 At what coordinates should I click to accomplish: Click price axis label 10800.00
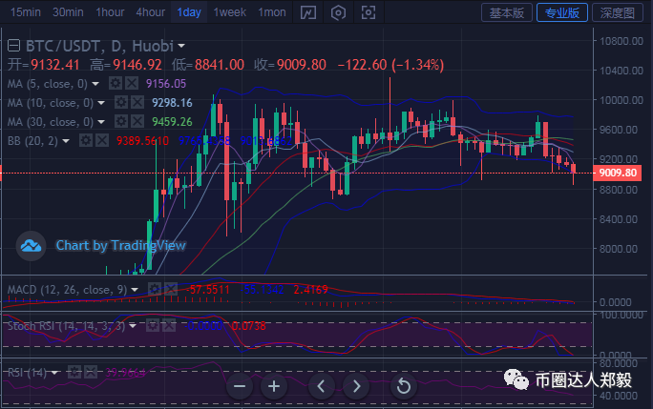621,41
